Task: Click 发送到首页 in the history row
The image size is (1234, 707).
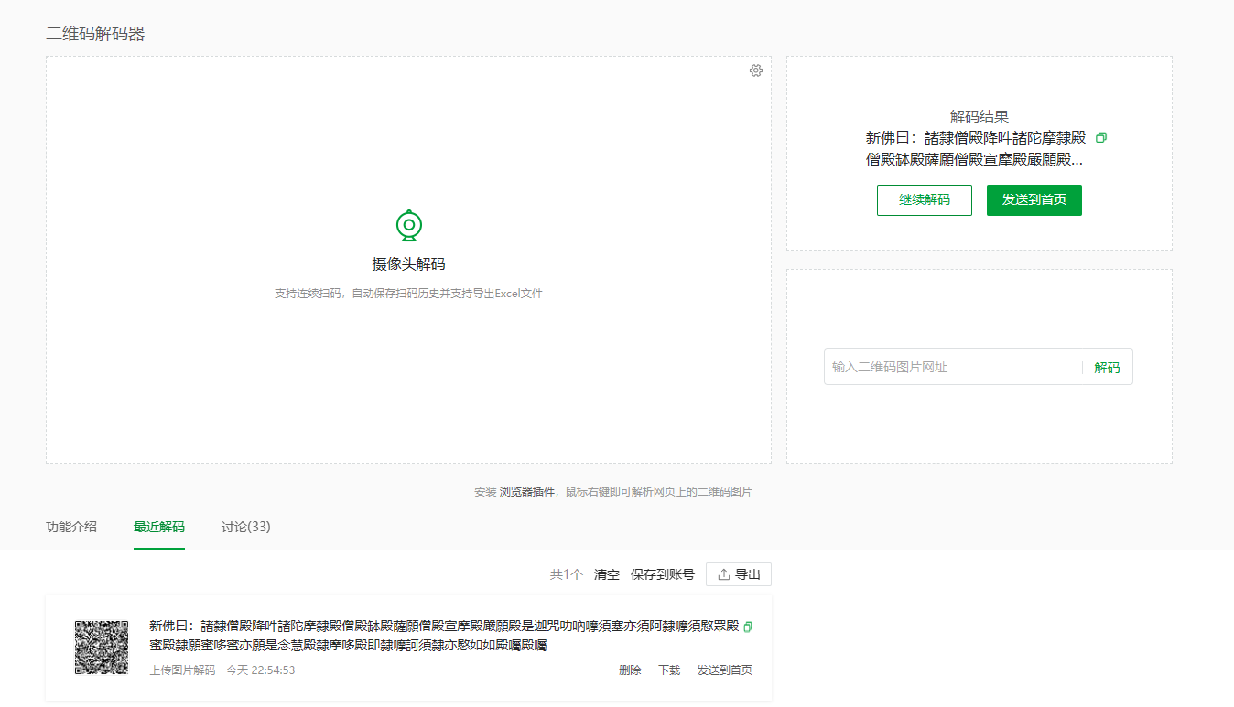Action: click(x=725, y=670)
